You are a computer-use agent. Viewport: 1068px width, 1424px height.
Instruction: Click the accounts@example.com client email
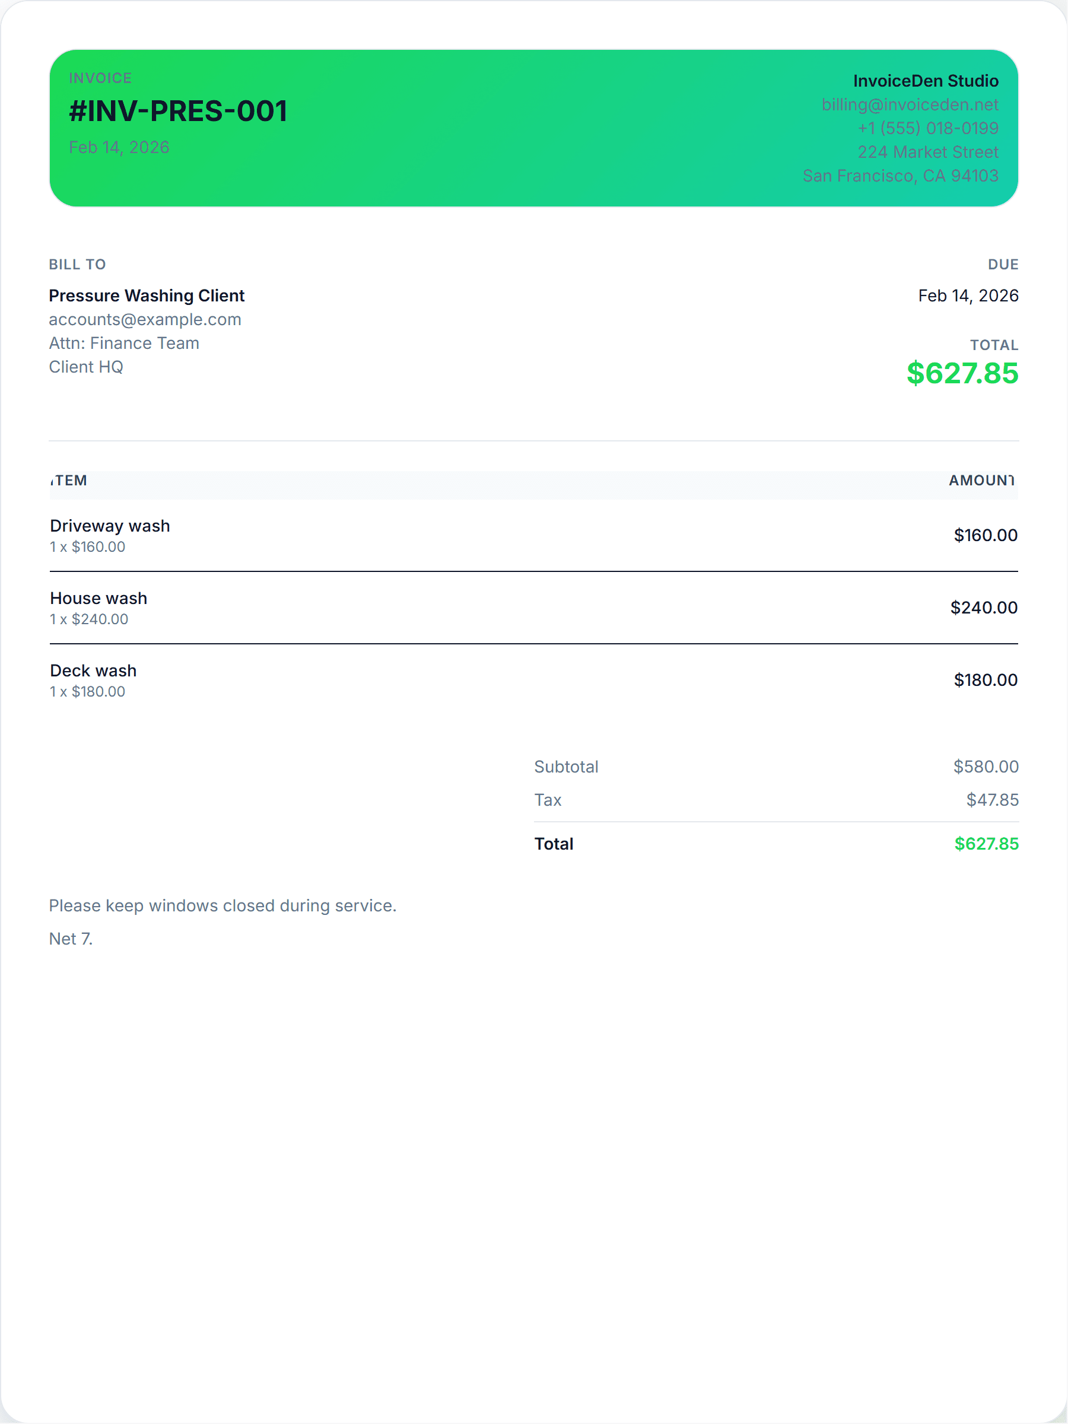(x=145, y=319)
